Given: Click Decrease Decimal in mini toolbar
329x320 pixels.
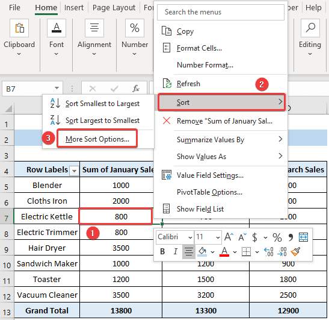Looking at the screenshot, I should [x=282, y=252].
